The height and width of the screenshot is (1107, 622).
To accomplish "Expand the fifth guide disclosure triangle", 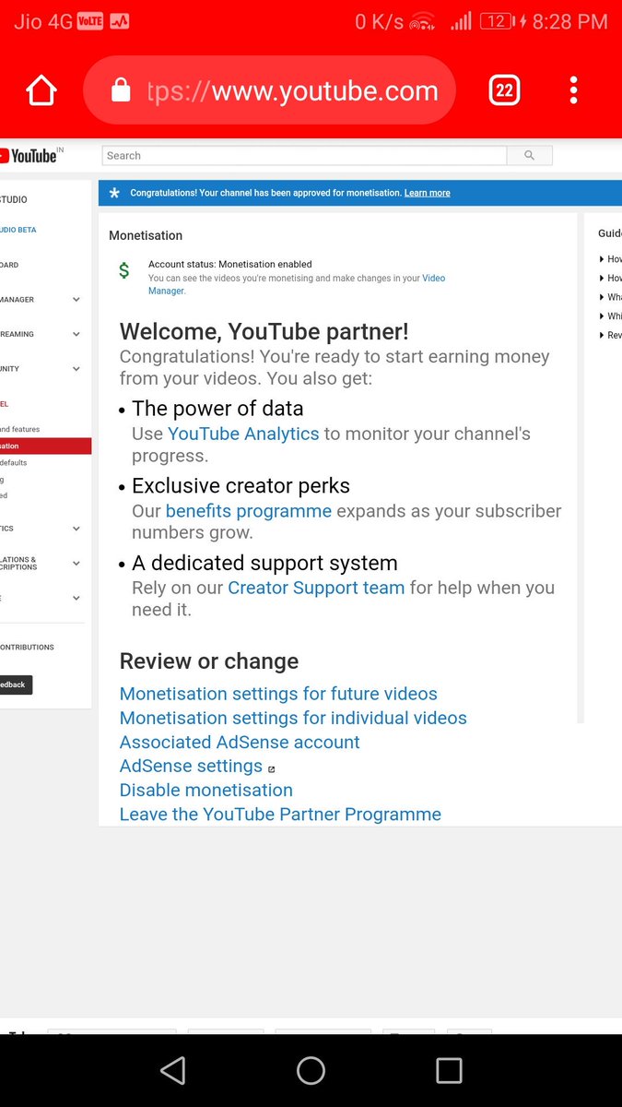I will (x=602, y=335).
